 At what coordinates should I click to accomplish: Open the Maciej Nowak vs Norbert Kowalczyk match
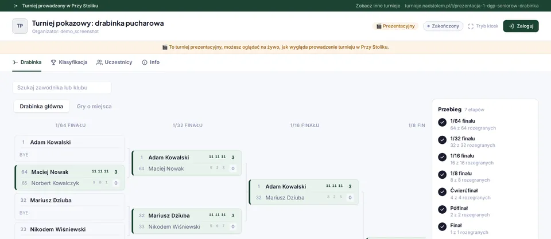click(x=69, y=178)
